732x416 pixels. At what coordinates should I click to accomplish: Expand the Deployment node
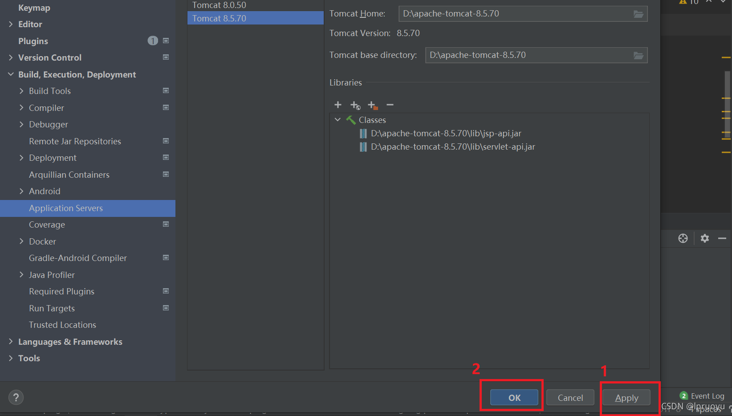point(21,158)
